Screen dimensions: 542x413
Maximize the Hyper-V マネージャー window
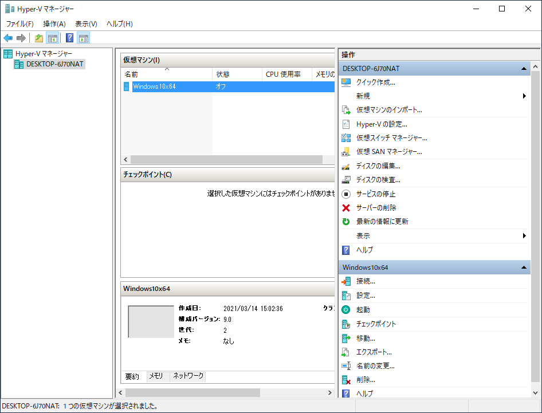[x=502, y=9]
